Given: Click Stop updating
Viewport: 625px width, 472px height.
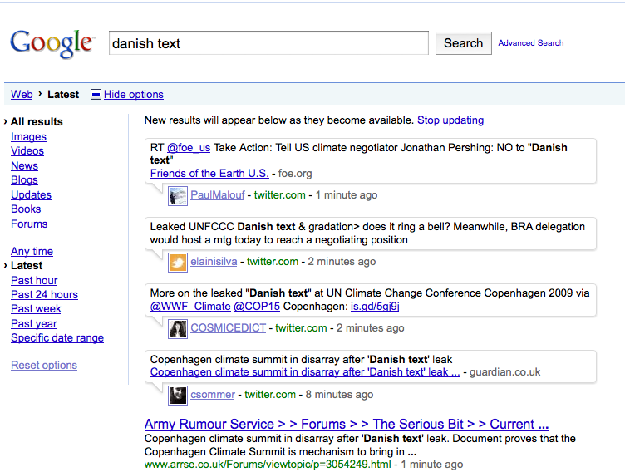Looking at the screenshot, I should (x=450, y=120).
